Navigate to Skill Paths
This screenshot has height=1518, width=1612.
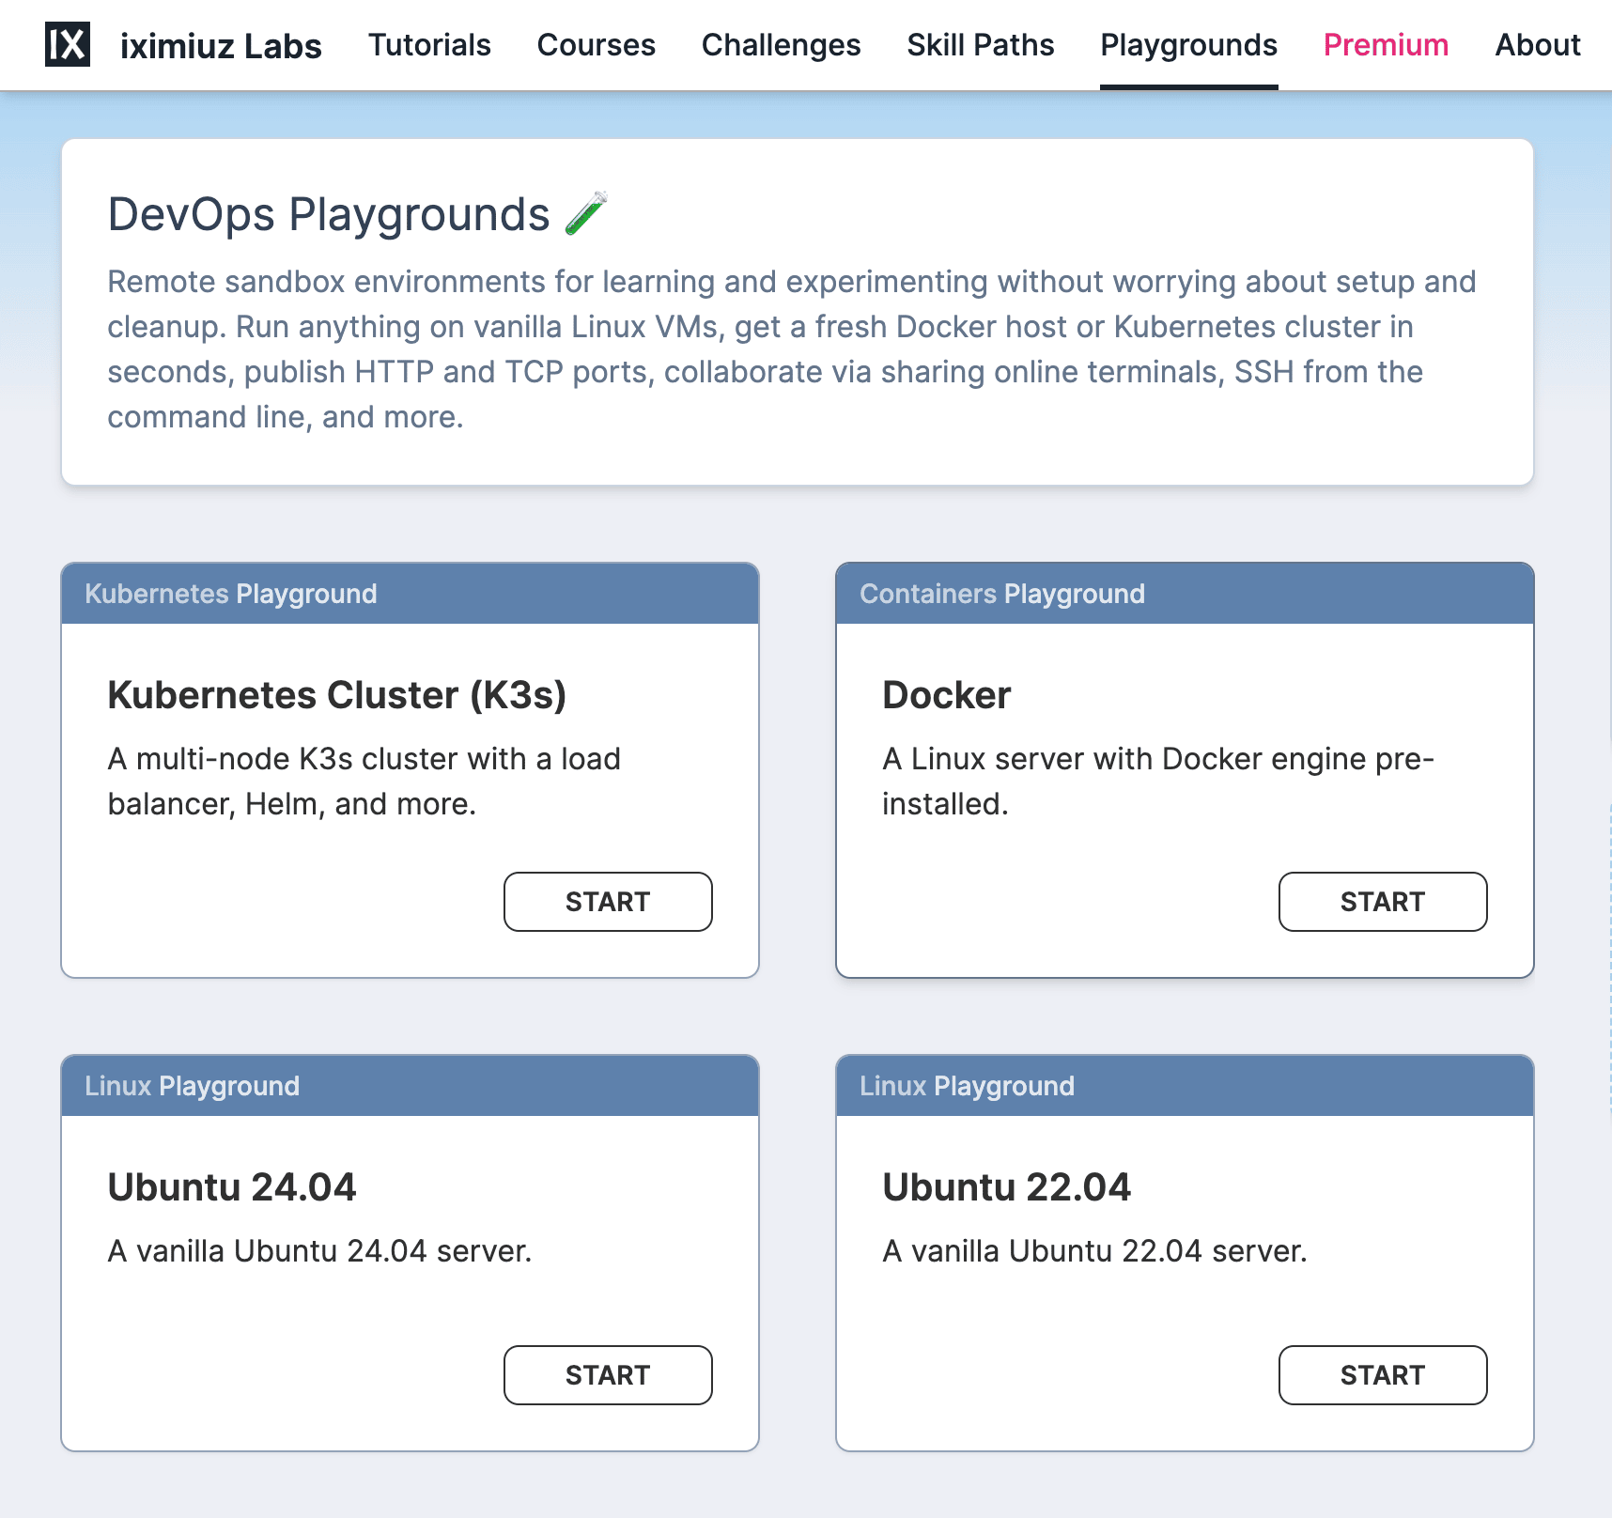pos(981,45)
